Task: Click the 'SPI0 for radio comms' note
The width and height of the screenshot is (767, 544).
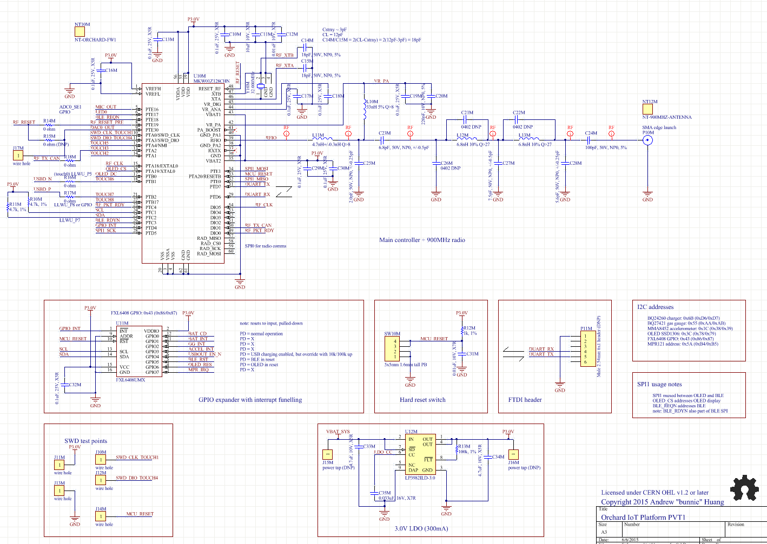Action: tap(266, 246)
